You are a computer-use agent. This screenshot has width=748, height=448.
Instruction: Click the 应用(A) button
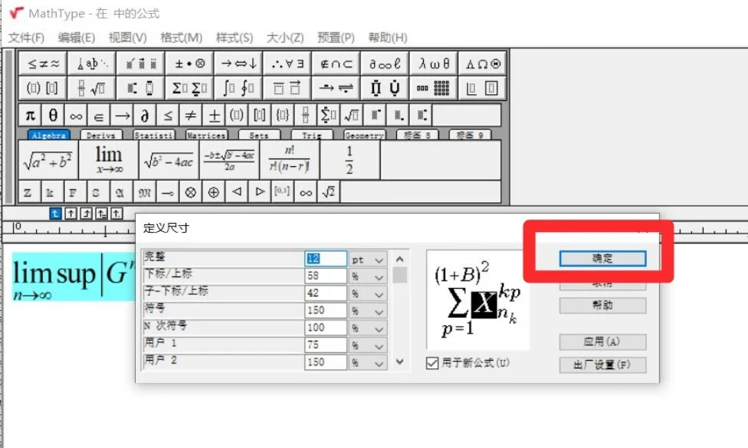coord(603,341)
